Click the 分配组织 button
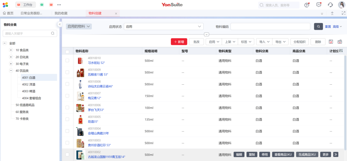Image resolution: width=347 pixels, height=161 pixels. (300, 42)
